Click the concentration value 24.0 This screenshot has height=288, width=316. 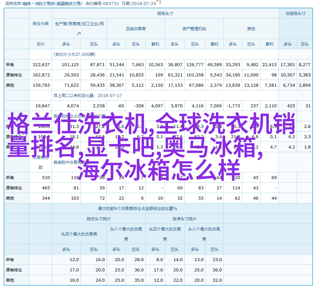[100, 280]
